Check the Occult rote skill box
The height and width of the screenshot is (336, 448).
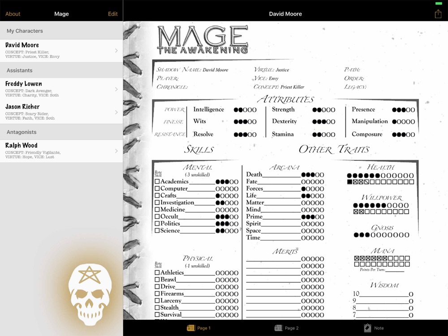157,216
